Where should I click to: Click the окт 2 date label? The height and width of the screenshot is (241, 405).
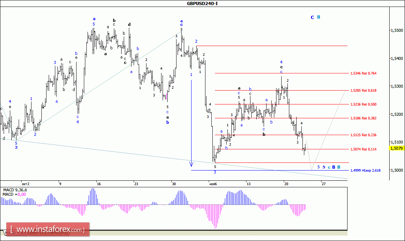pos(26,184)
